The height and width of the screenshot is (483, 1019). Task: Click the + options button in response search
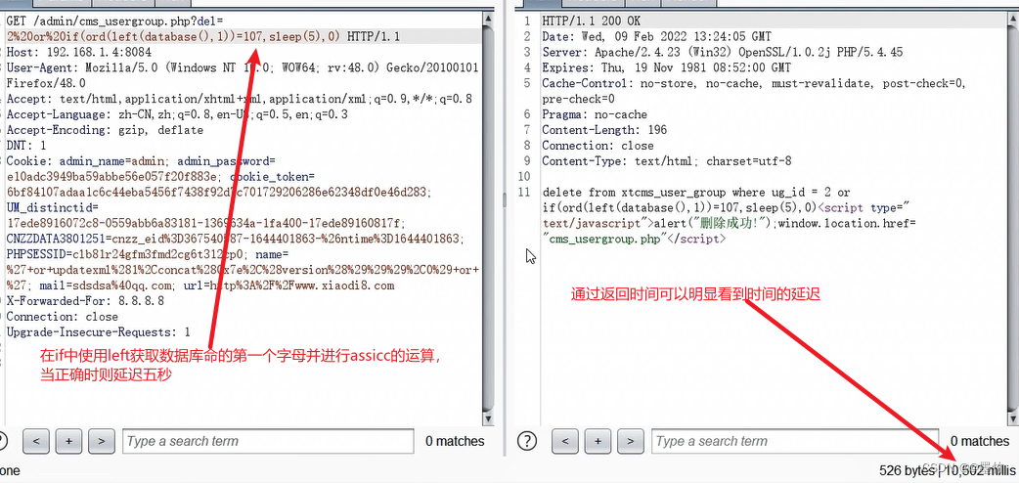pos(598,441)
